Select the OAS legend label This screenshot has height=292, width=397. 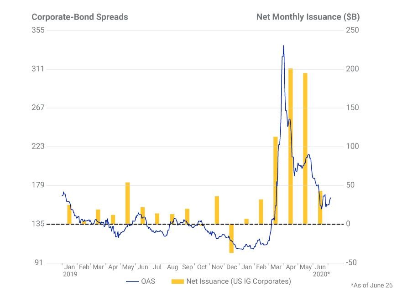[x=148, y=282]
